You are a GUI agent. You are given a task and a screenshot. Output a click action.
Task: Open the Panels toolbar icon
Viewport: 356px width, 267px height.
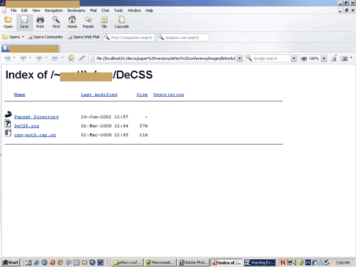88,23
